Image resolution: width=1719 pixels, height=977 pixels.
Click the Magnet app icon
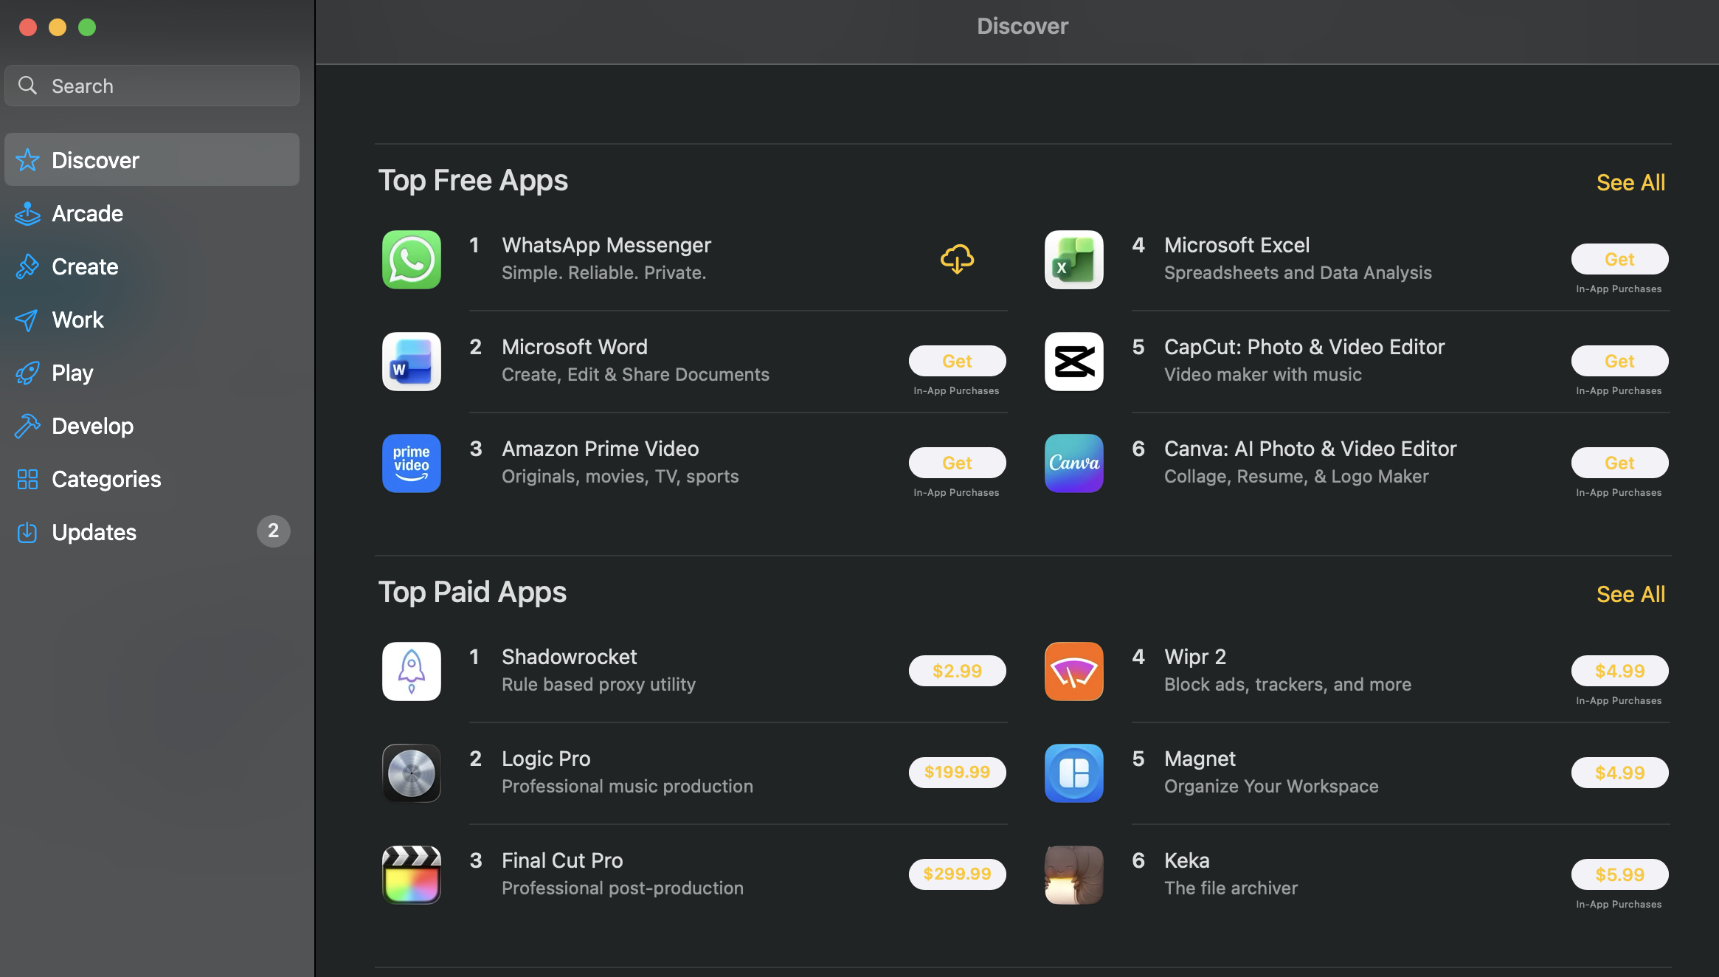click(1073, 773)
